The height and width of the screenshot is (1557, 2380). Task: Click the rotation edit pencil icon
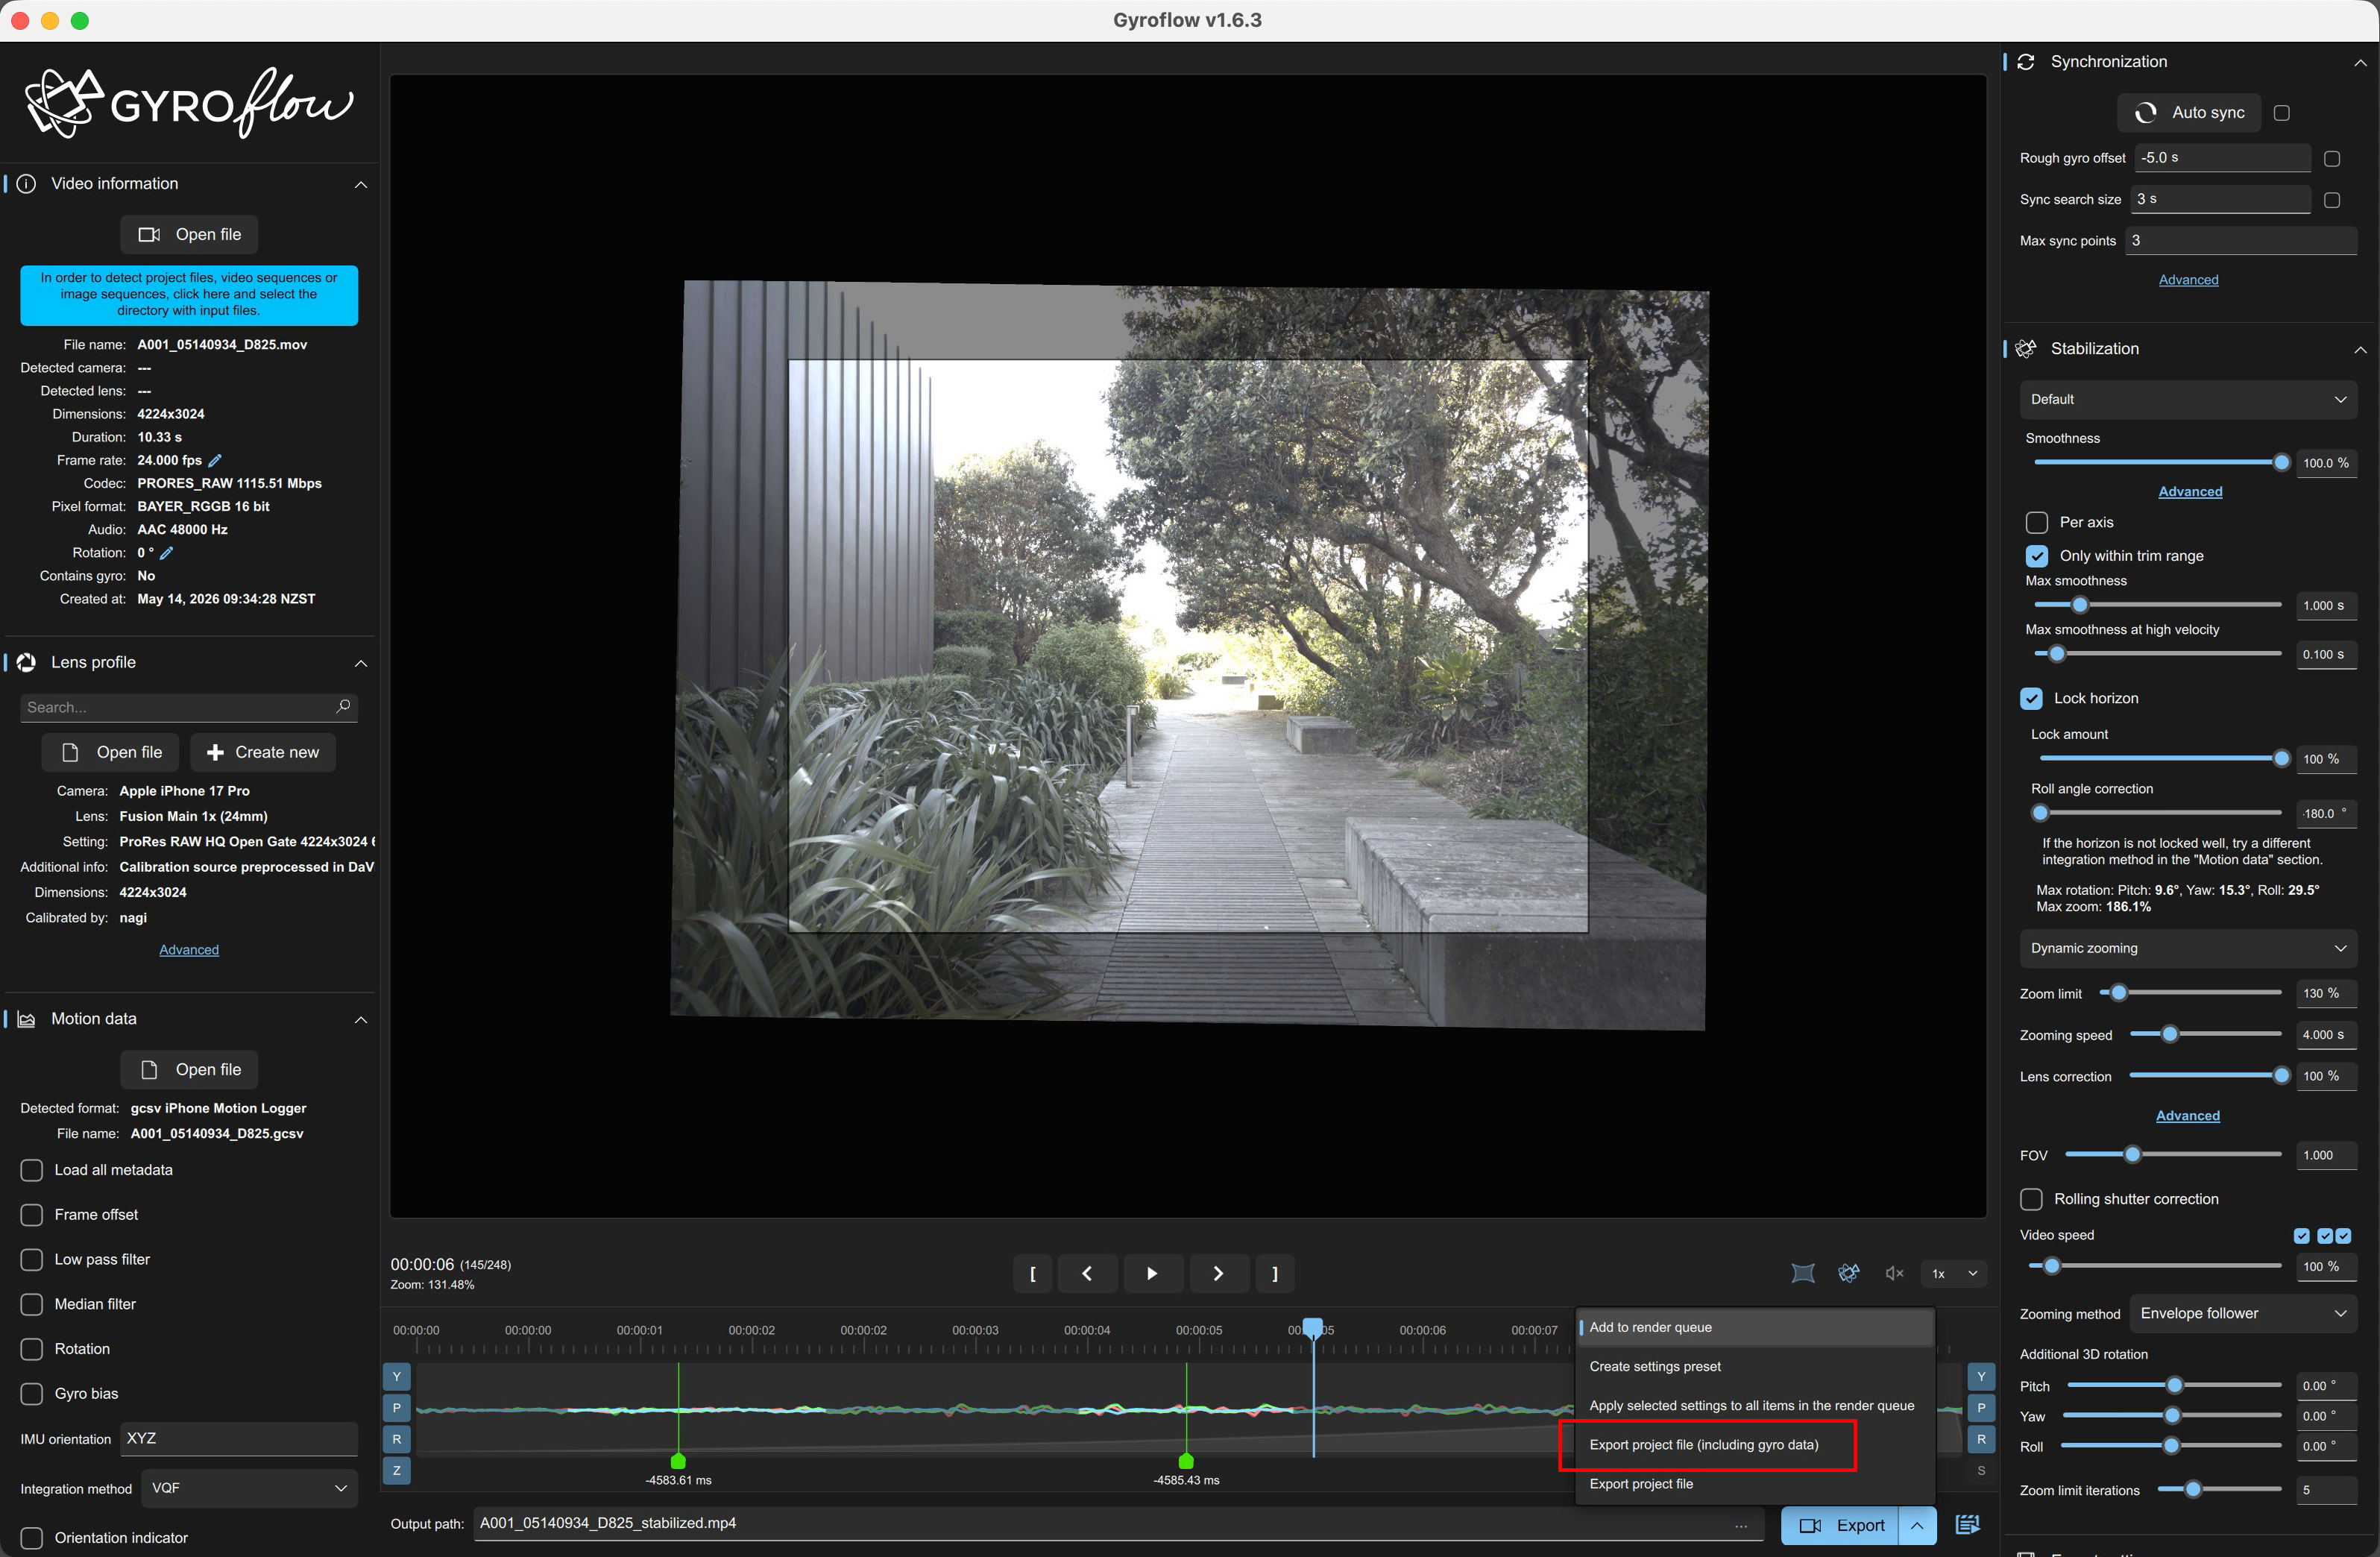click(x=167, y=553)
